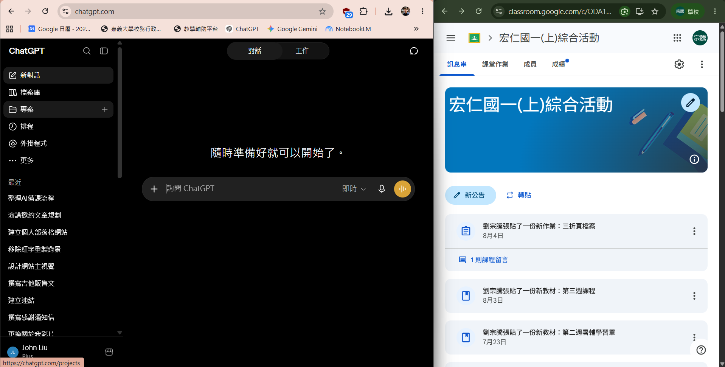The height and width of the screenshot is (367, 725).
Task: Open Google Gemini bookmark
Action: click(292, 29)
